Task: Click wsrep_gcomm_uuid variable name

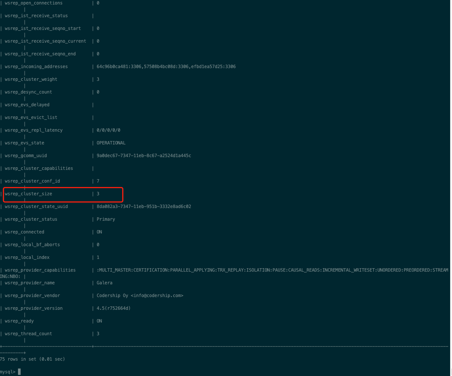Action: click(26, 156)
